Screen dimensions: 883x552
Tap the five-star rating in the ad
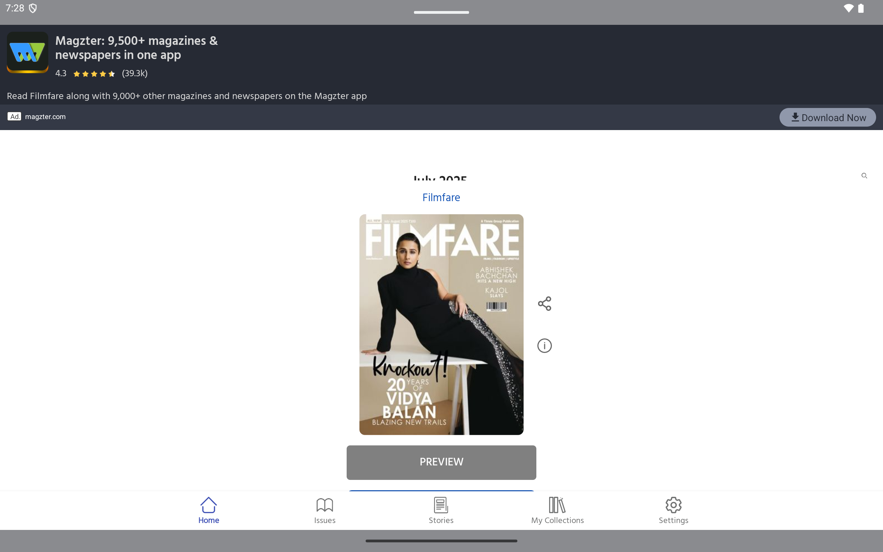click(x=94, y=74)
